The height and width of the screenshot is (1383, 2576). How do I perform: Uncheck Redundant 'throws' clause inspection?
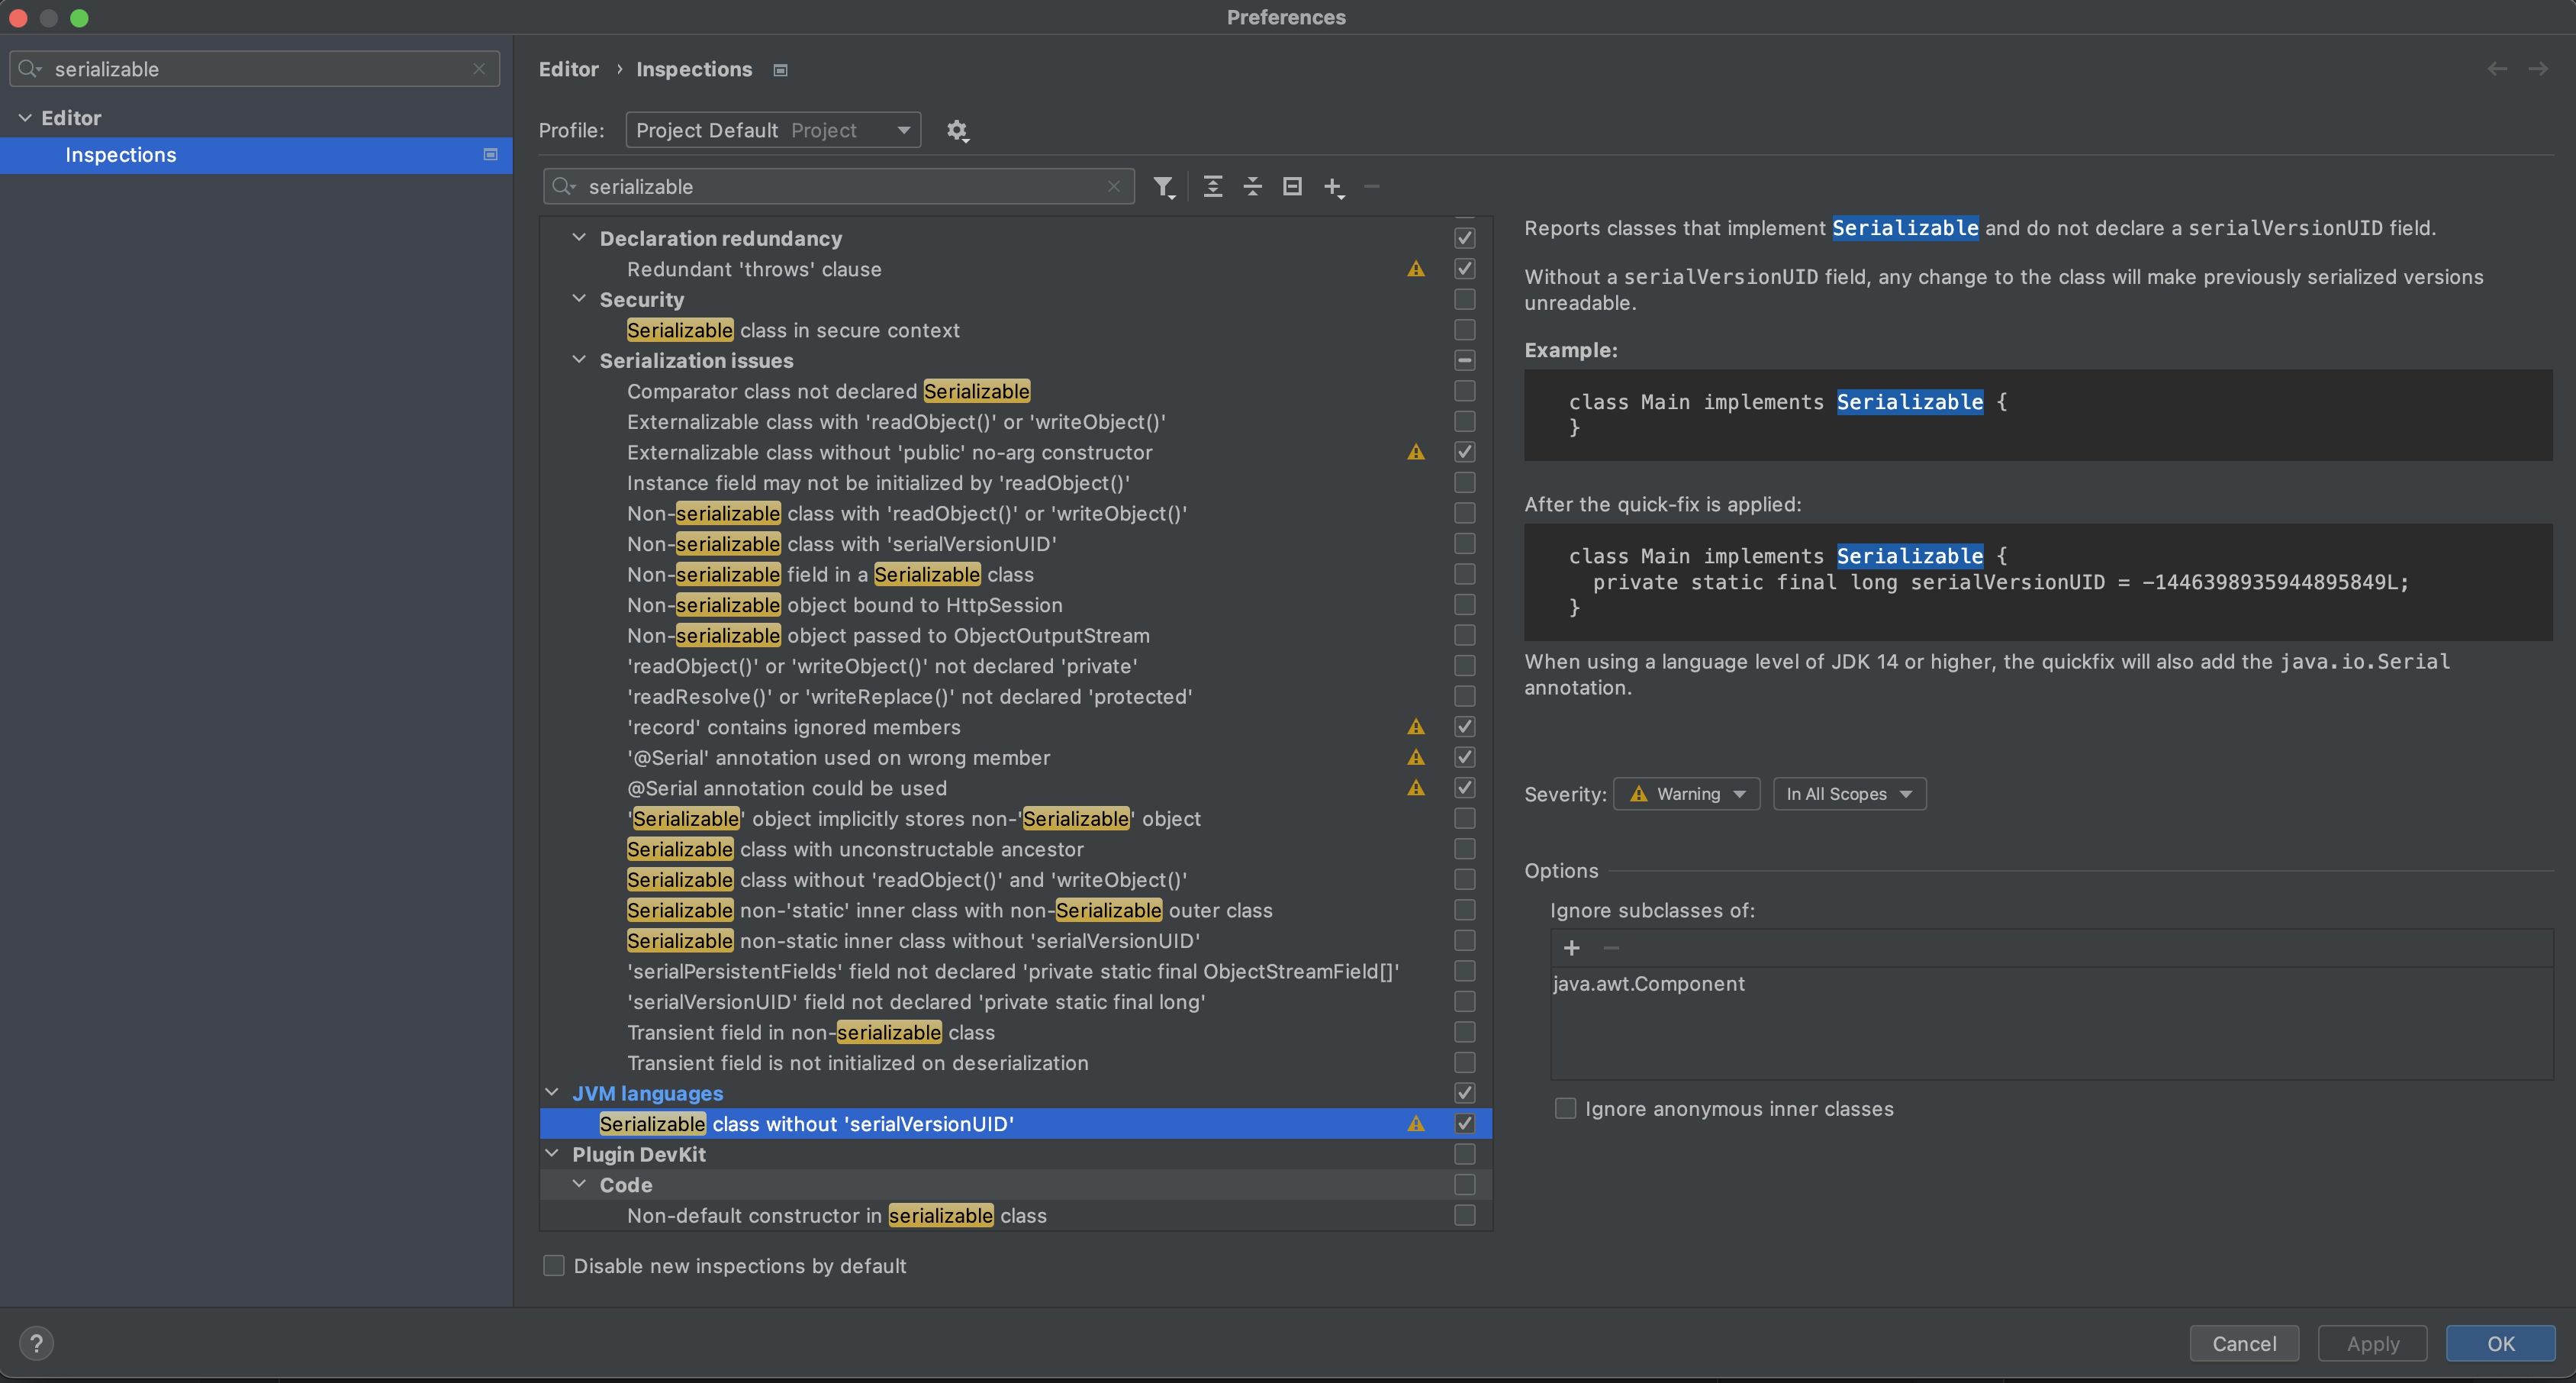pyautogui.click(x=1464, y=269)
